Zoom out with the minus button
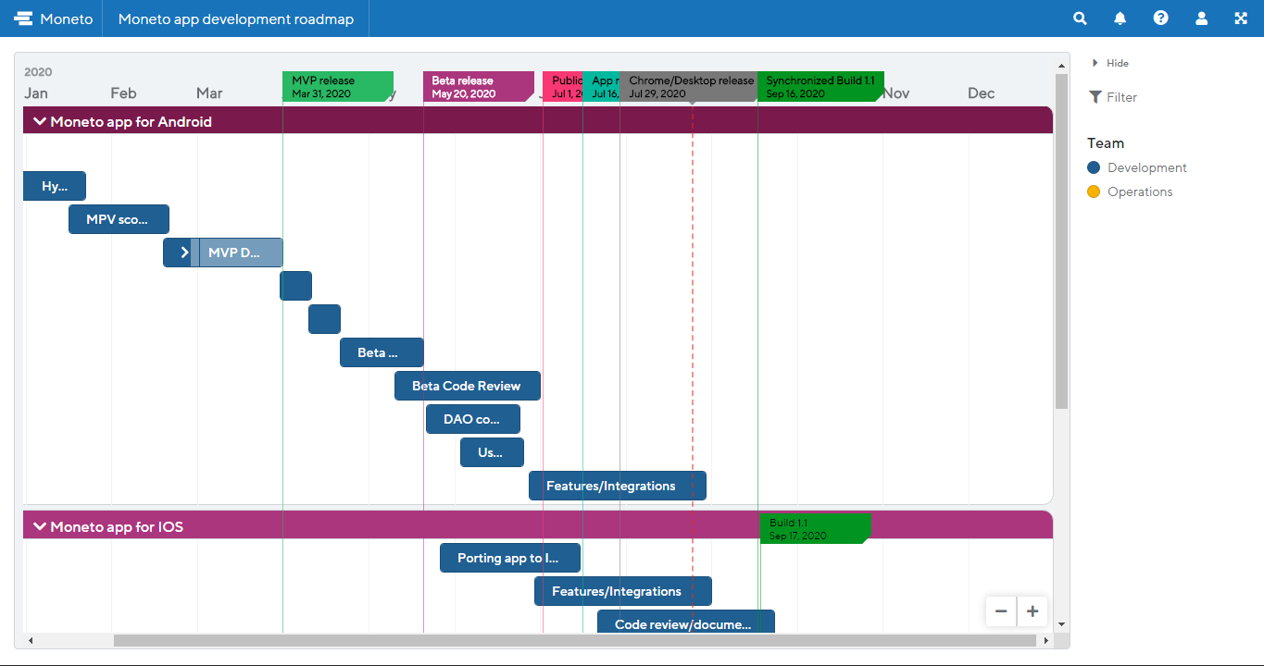The width and height of the screenshot is (1264, 666). 1001,611
